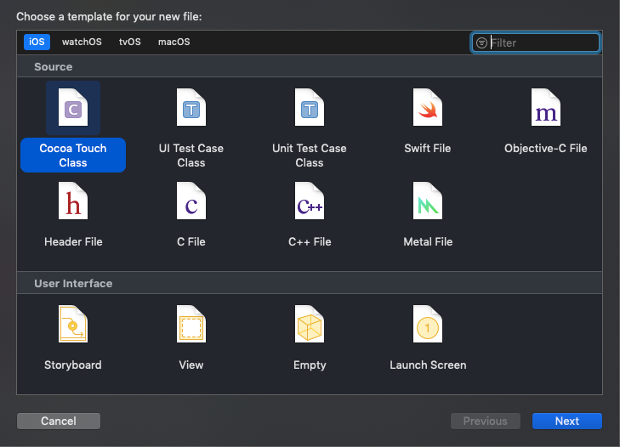Click the filter icon in the search box
620x447 pixels.
coord(481,42)
